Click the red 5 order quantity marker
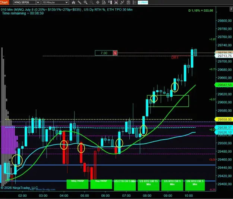The width and height of the screenshot is (233, 199). 115,53
